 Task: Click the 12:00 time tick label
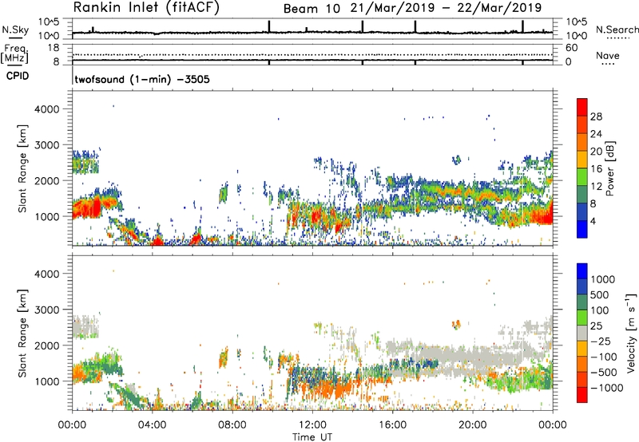click(x=312, y=425)
